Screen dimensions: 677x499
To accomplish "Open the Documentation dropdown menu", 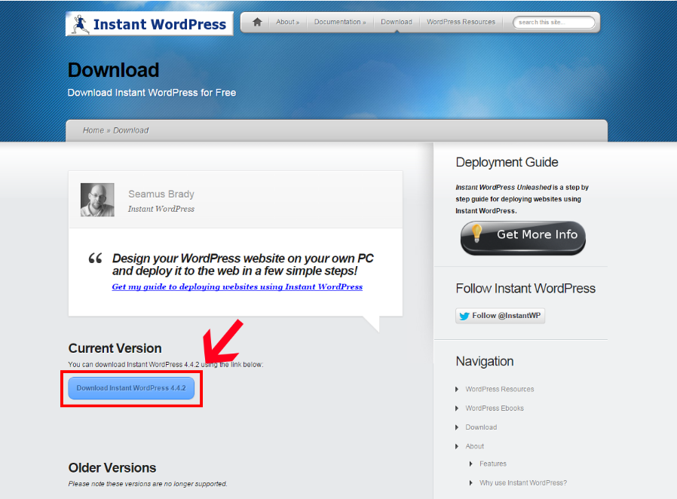I will point(340,22).
